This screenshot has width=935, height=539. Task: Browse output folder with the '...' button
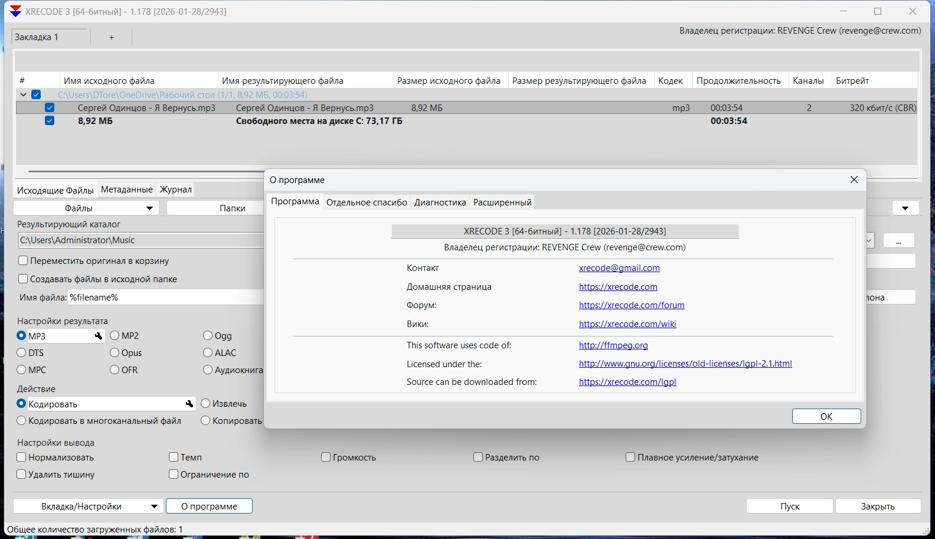click(x=899, y=240)
